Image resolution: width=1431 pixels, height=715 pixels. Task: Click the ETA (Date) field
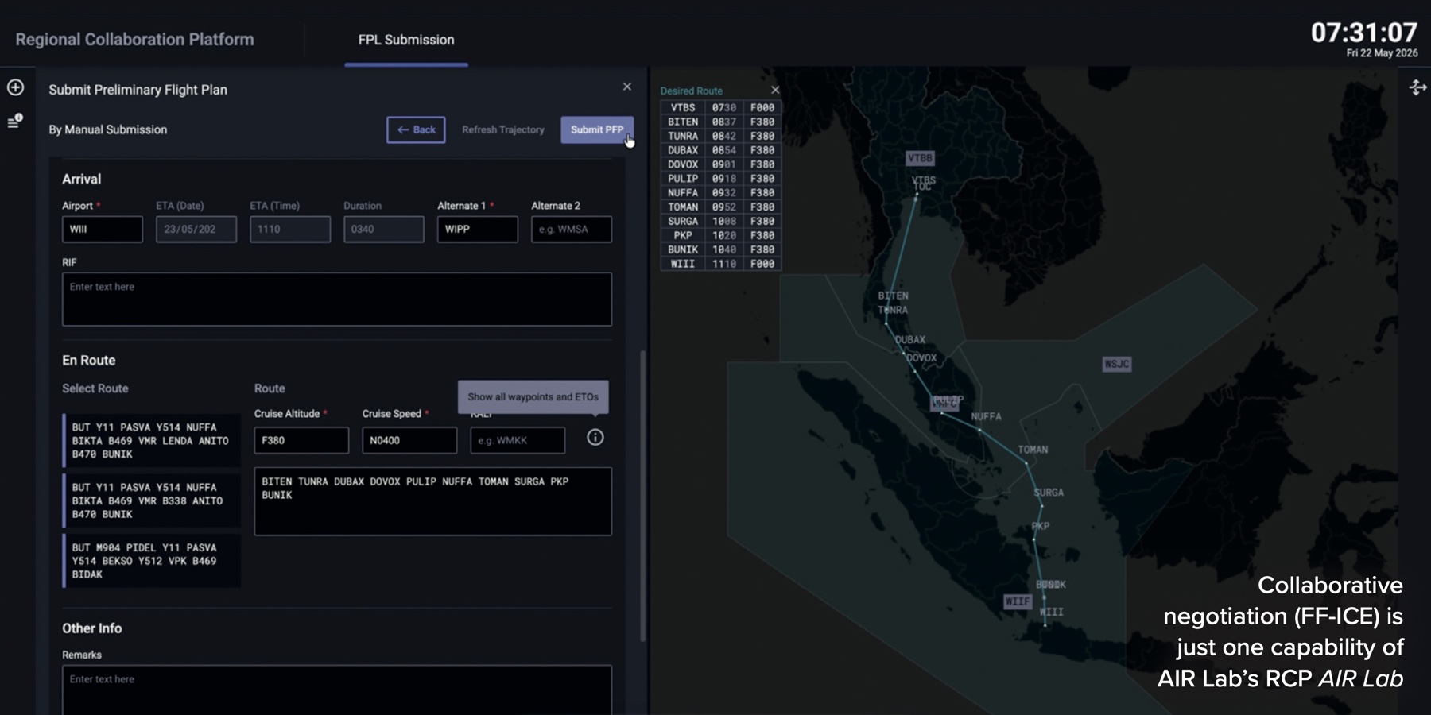coord(196,229)
